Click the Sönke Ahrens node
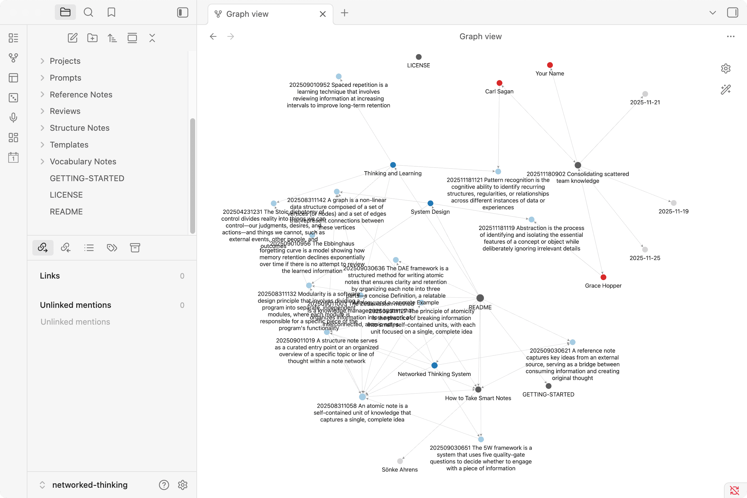Image resolution: width=747 pixels, height=498 pixels. [400, 461]
